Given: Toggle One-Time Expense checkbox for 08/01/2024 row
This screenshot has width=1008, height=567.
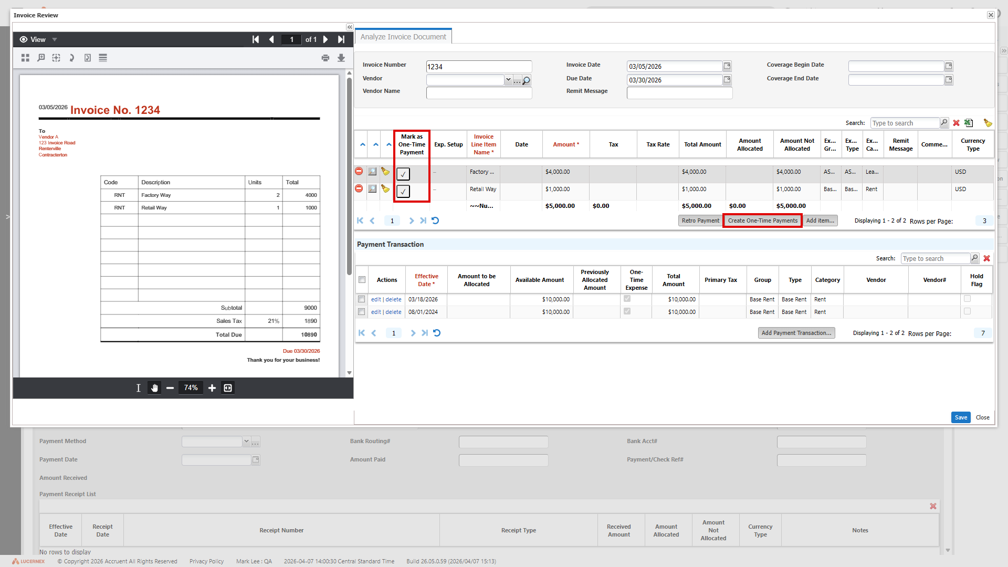Looking at the screenshot, I should point(627,311).
